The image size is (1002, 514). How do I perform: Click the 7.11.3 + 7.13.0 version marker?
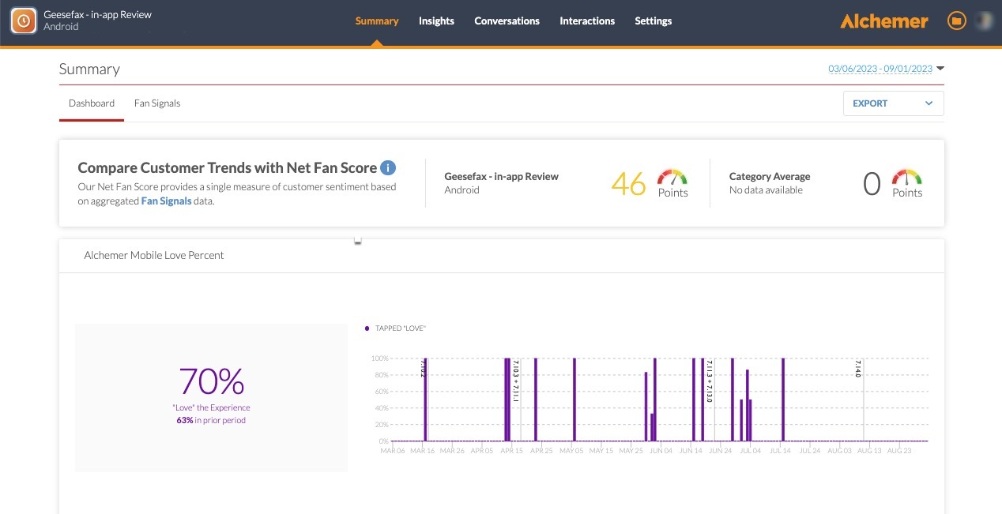click(x=709, y=381)
